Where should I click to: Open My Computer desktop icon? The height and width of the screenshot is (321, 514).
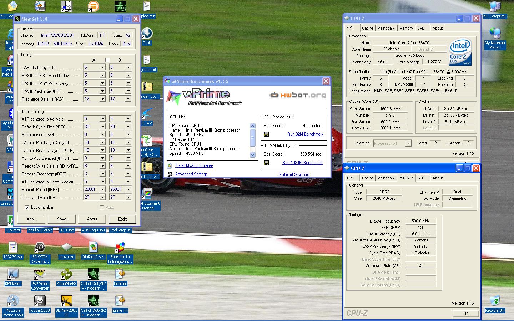pos(495,6)
